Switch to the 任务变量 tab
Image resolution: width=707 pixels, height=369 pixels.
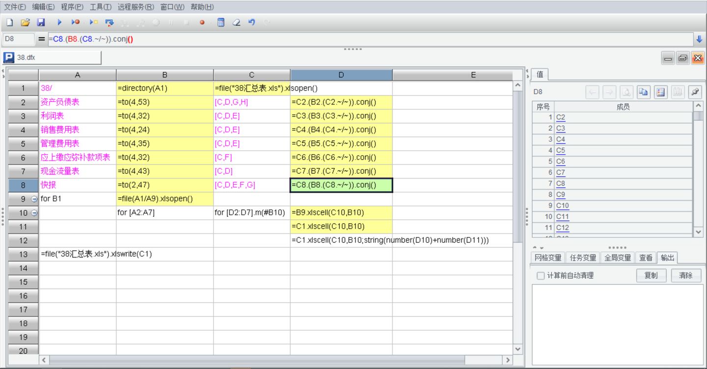583,258
